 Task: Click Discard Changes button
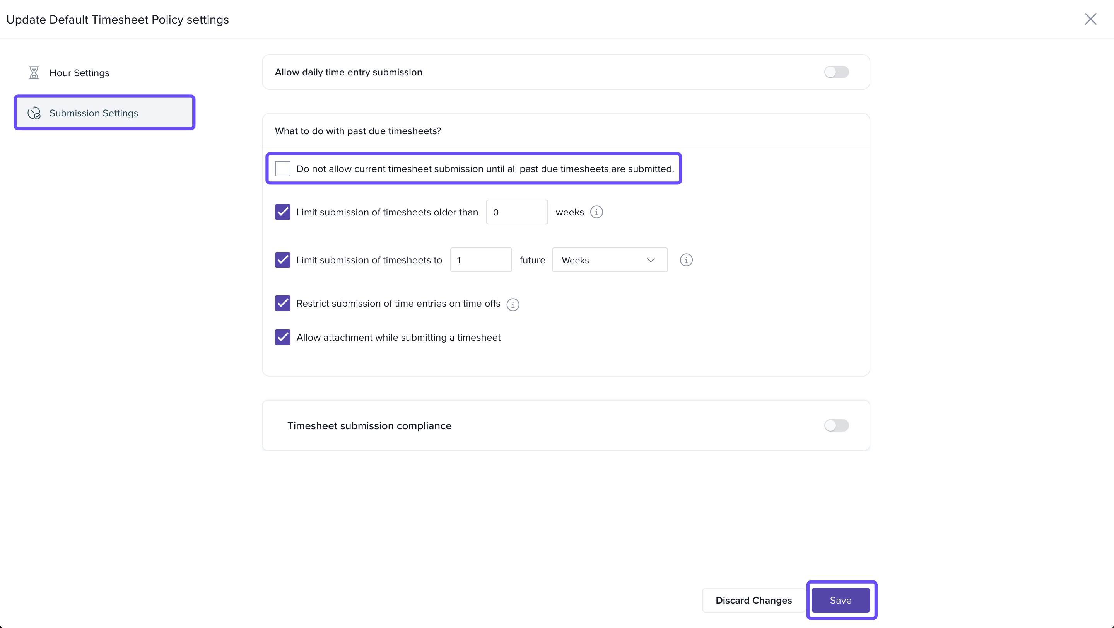tap(753, 600)
